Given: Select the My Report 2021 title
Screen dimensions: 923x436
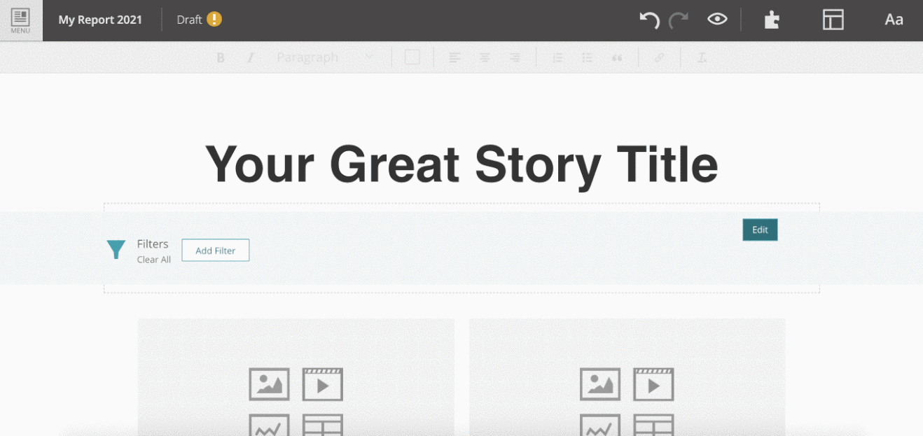Looking at the screenshot, I should tap(100, 20).
